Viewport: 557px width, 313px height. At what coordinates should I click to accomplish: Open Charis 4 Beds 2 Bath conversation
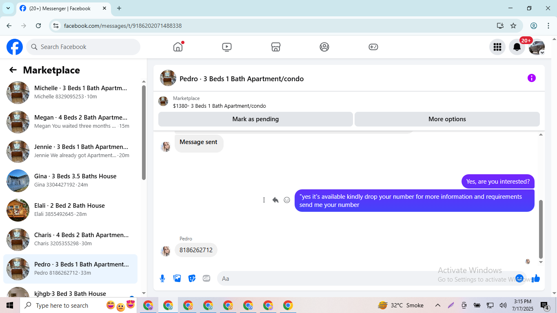tap(70, 240)
